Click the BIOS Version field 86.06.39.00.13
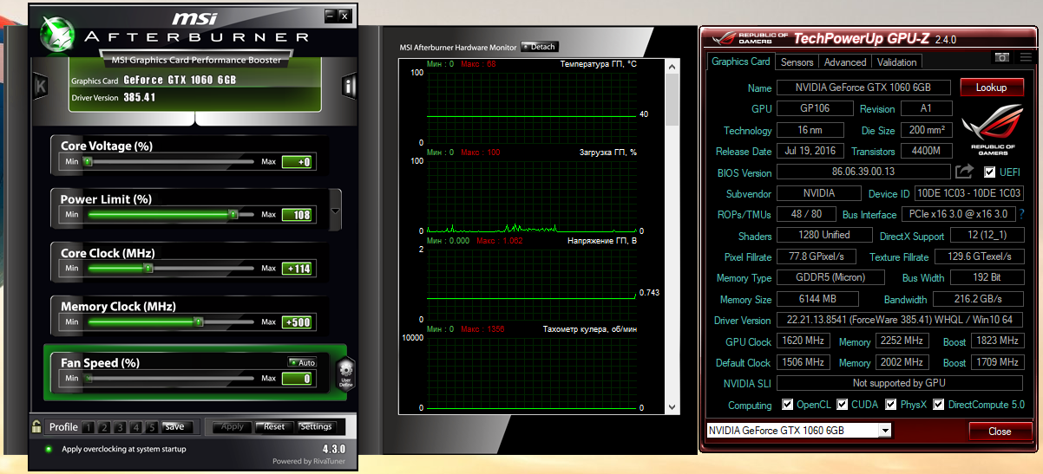This screenshot has width=1043, height=474. pos(863,172)
